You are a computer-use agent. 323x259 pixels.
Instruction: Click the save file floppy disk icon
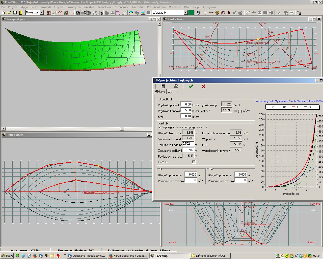click(15, 13)
